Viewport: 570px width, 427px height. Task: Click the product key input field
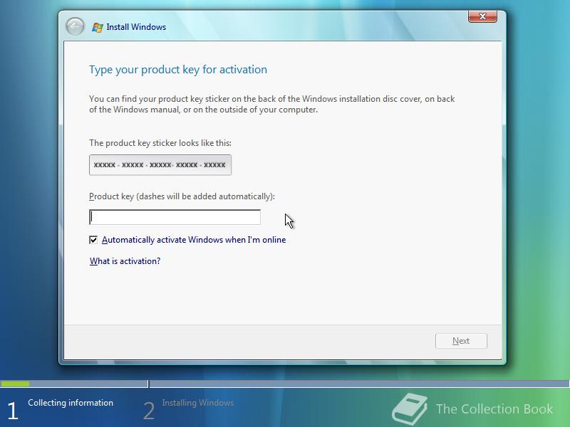point(175,217)
